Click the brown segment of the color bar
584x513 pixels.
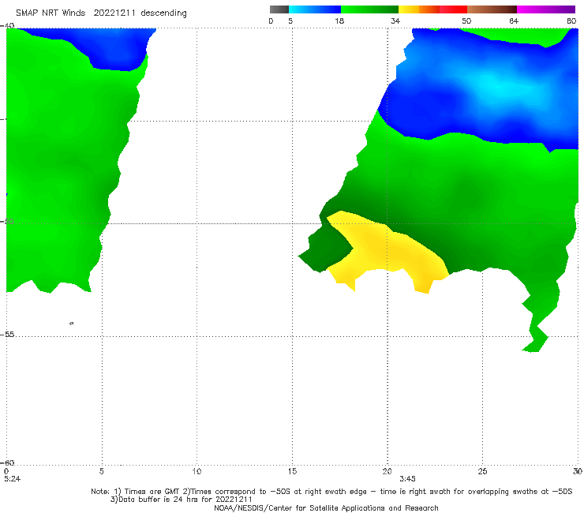click(492, 9)
